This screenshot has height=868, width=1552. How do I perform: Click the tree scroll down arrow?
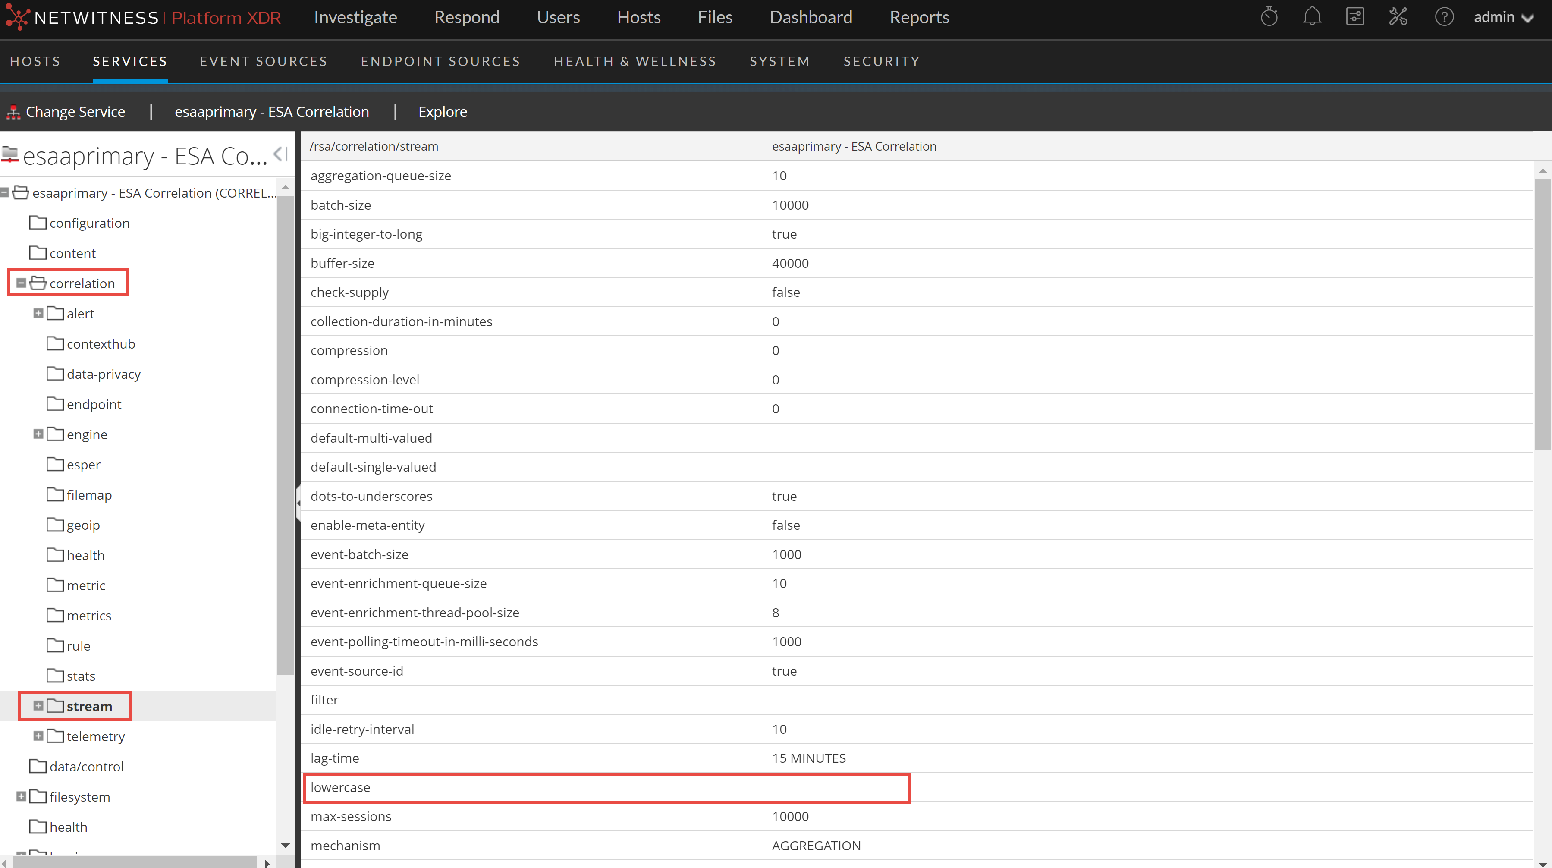[x=285, y=845]
